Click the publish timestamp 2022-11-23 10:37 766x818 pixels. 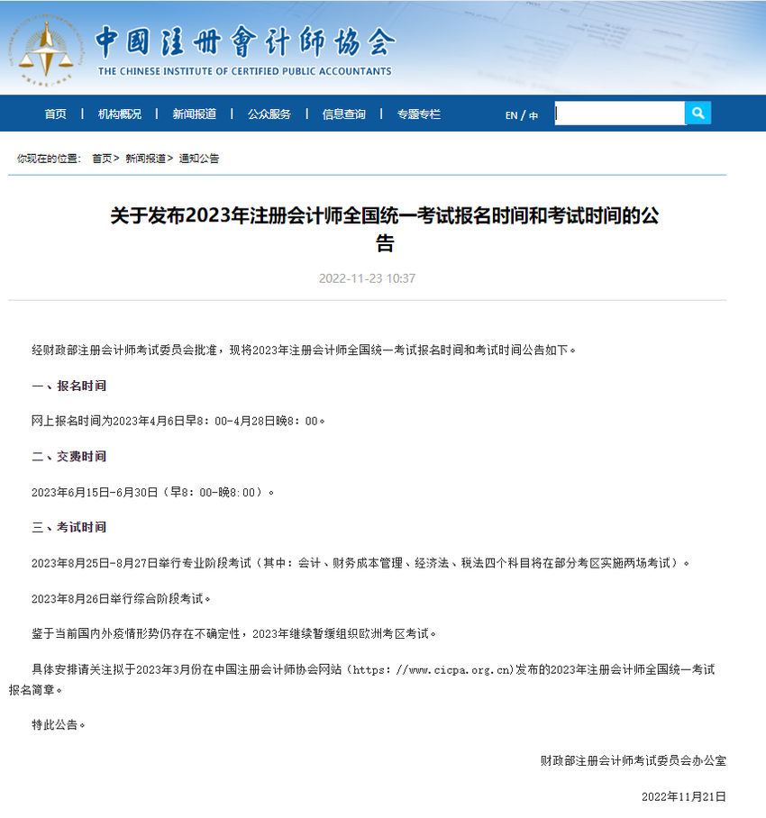point(368,278)
